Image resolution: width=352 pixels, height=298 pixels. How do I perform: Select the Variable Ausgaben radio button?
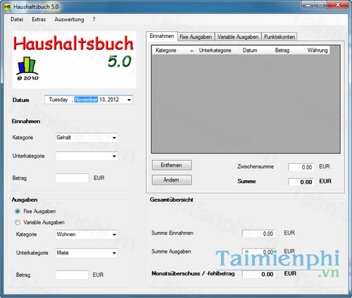point(18,222)
